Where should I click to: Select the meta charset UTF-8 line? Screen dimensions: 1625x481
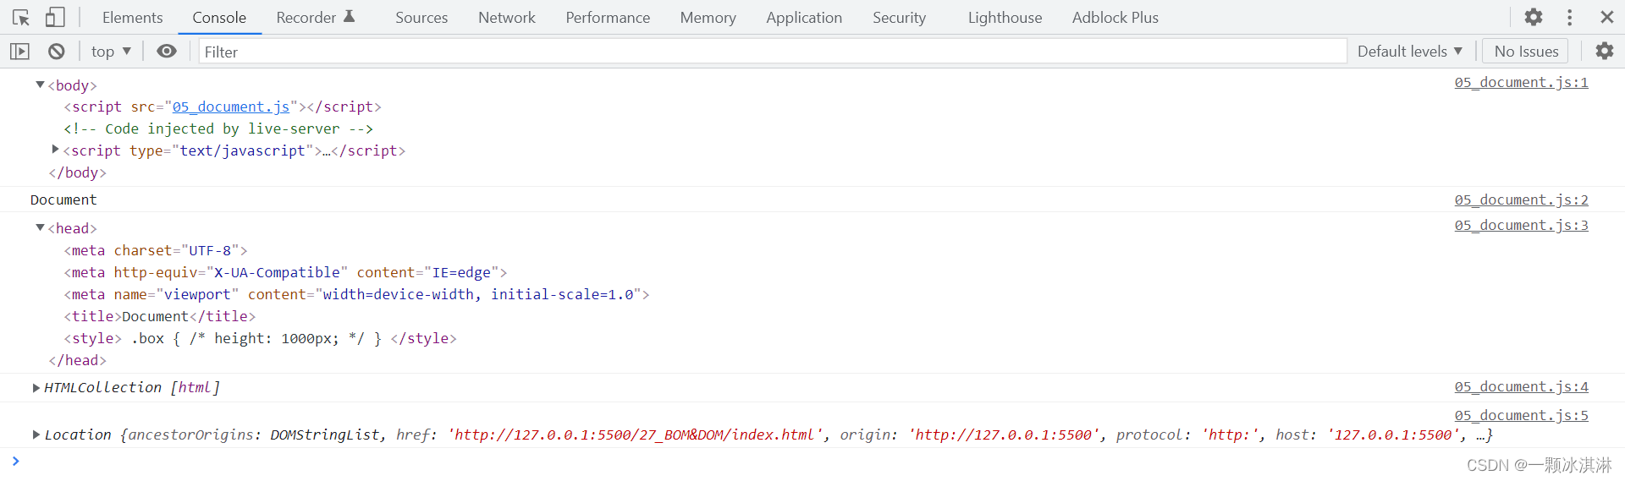[x=156, y=250]
